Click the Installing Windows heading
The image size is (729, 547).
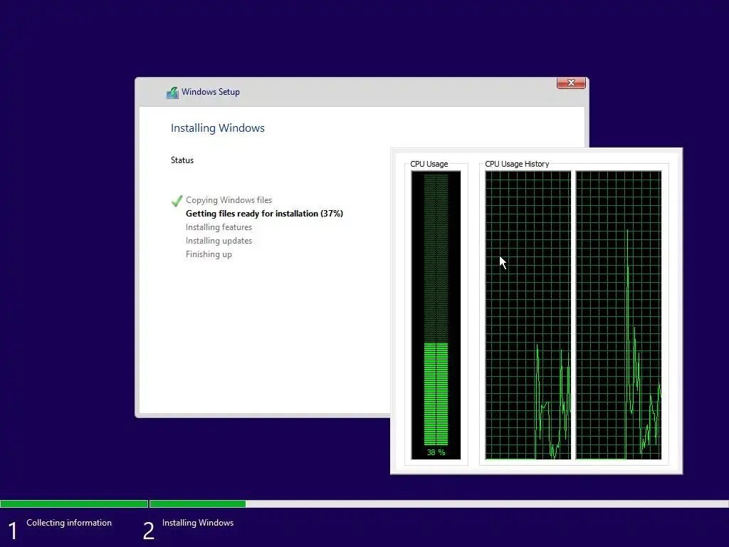[218, 128]
